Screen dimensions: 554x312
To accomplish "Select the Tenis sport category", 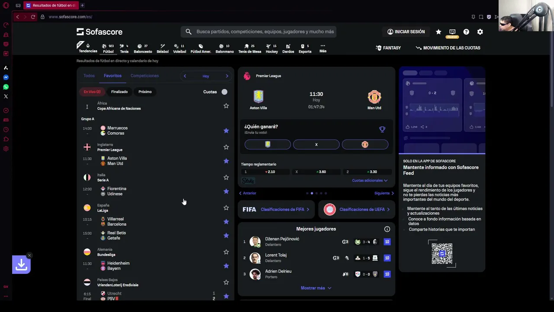I will point(124,48).
